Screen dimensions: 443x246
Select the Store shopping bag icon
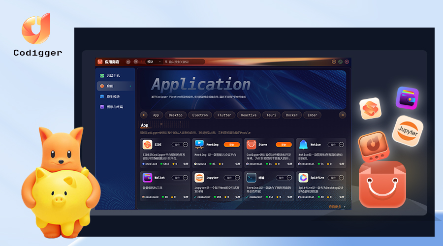(251, 145)
